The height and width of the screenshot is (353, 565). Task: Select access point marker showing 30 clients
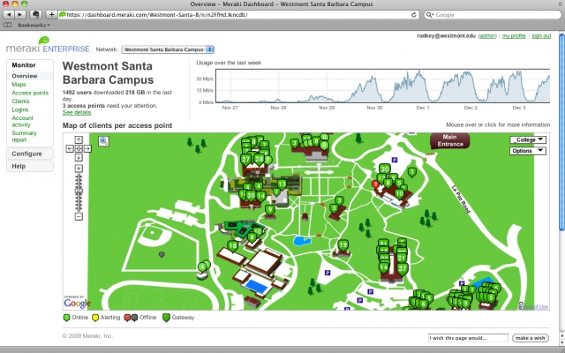(x=385, y=169)
